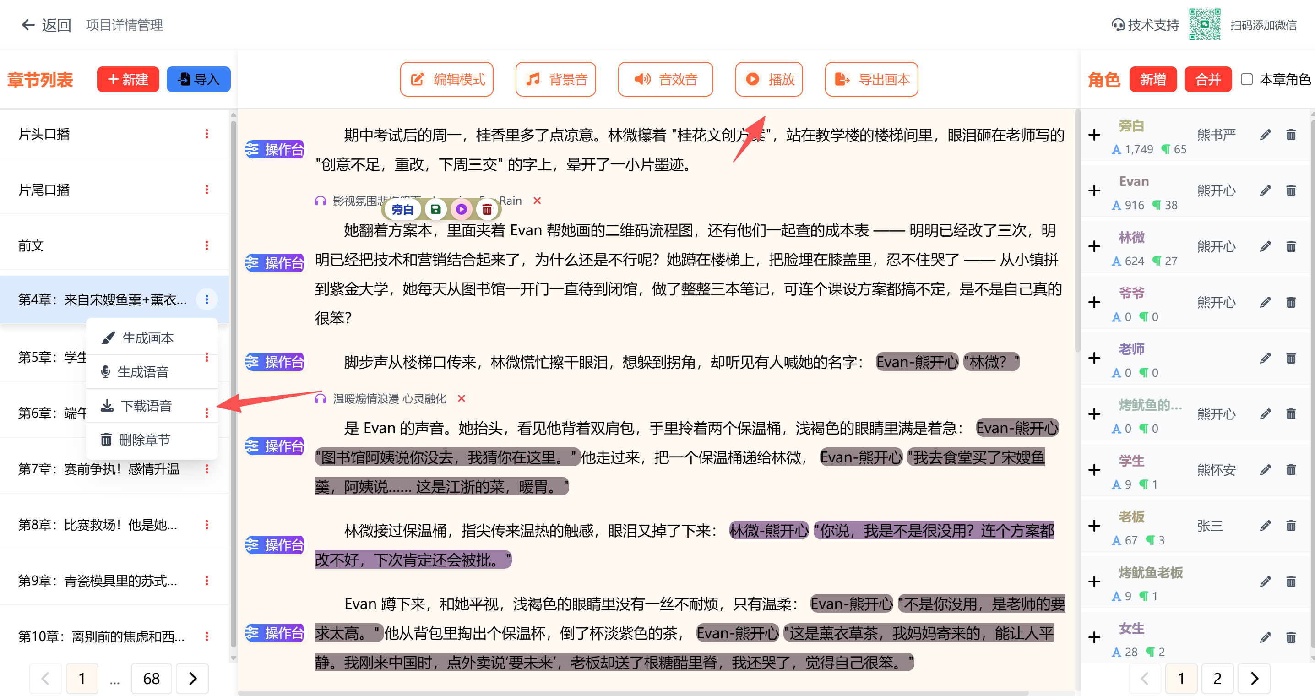
Task: Click the 技术支持 headset icon
Action: coord(1118,25)
